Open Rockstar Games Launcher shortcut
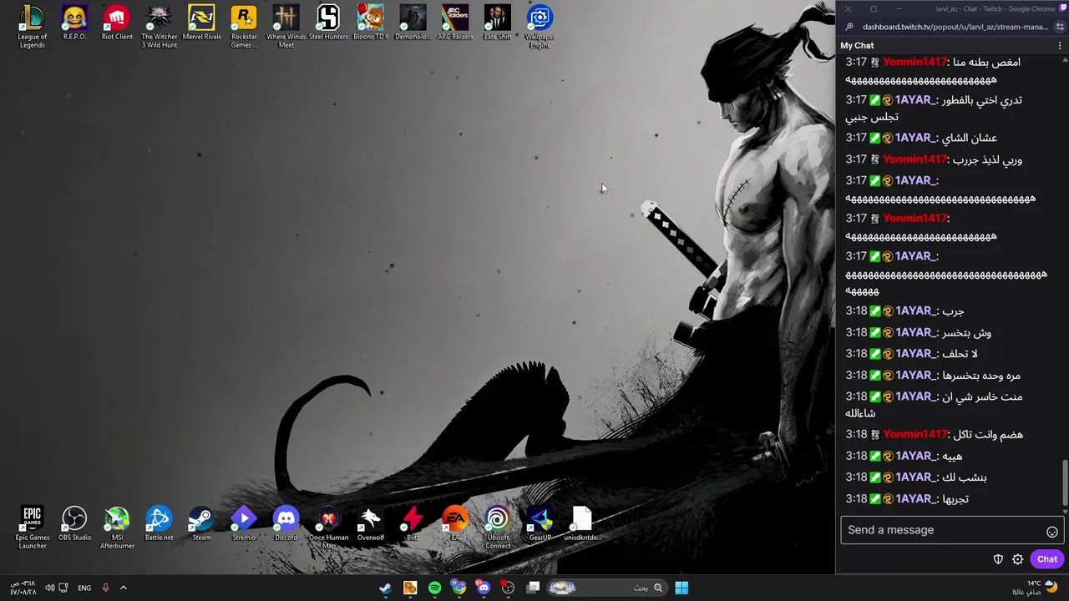 (244, 27)
